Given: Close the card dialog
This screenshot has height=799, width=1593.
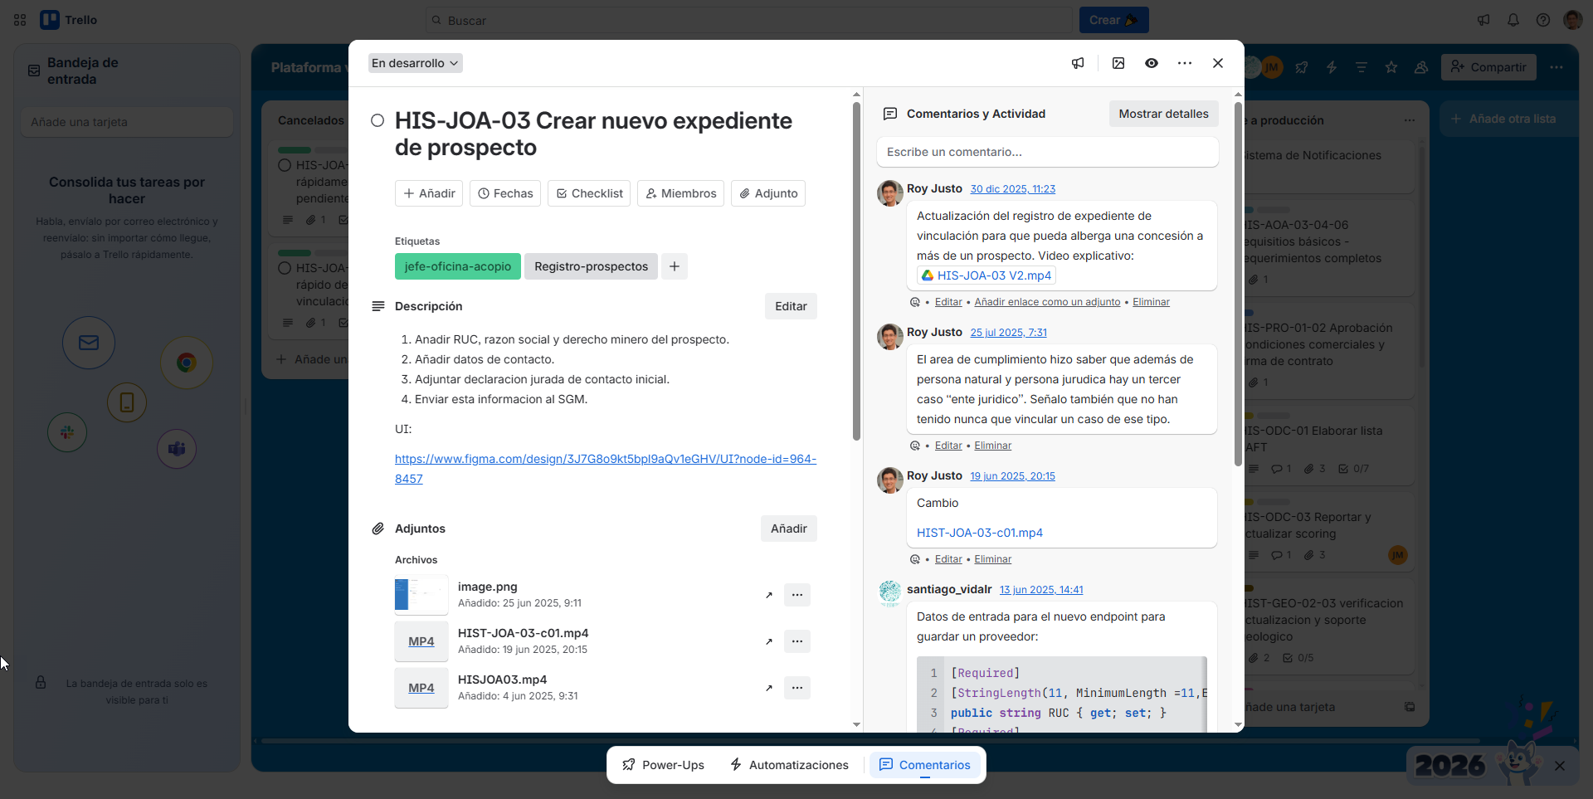Looking at the screenshot, I should pyautogui.click(x=1218, y=63).
